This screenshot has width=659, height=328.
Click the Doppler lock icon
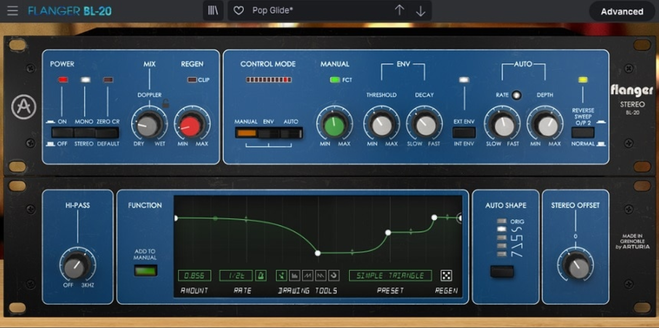click(x=166, y=103)
